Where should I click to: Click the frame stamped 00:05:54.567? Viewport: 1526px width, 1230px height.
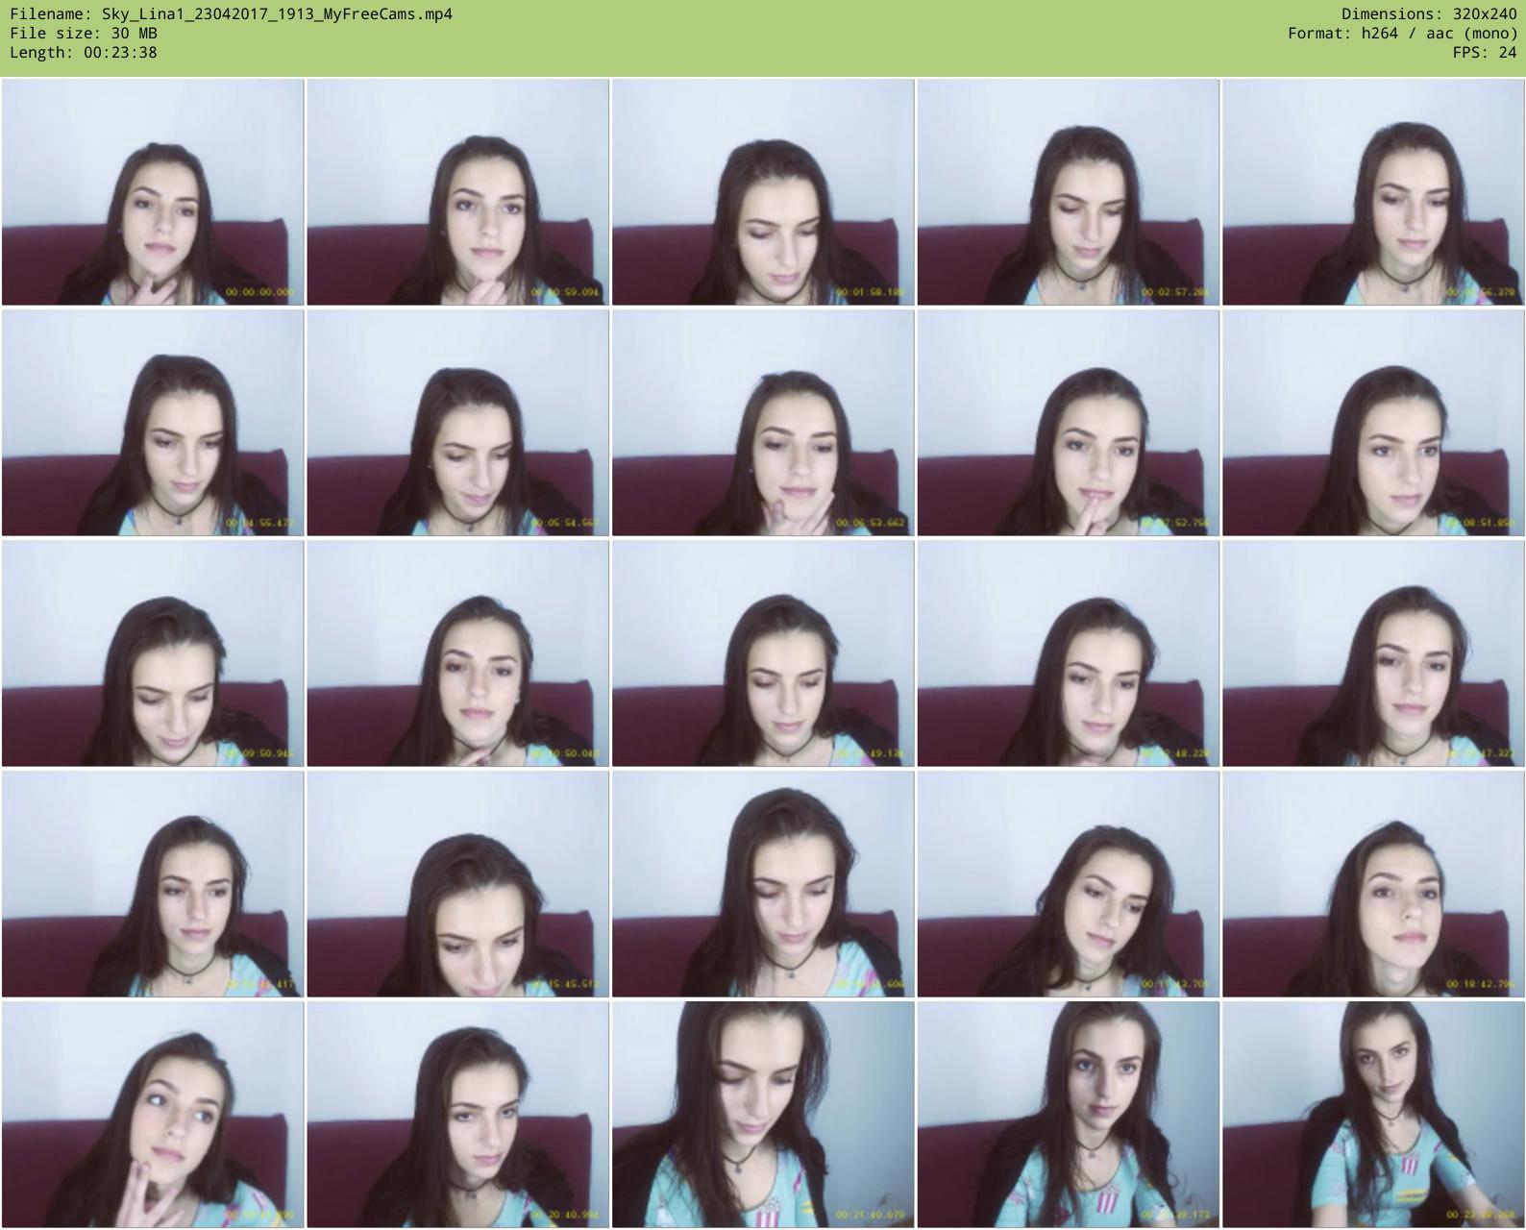point(457,423)
